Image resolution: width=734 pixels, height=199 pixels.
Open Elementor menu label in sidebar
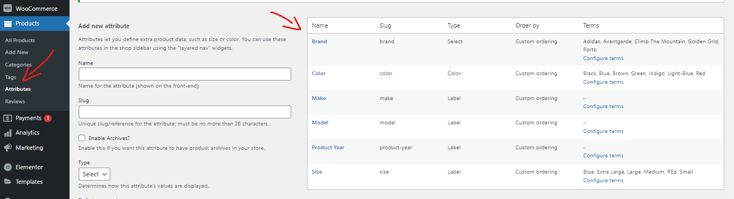click(29, 167)
